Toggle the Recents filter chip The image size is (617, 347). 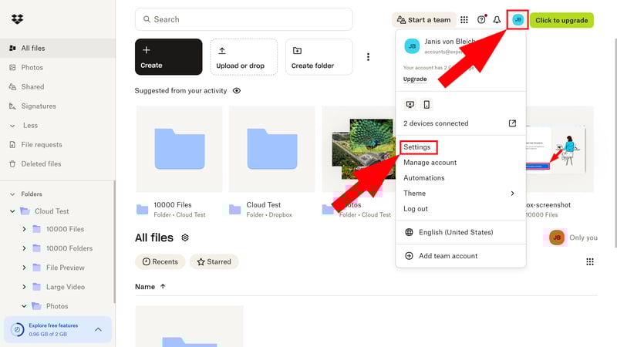(160, 261)
